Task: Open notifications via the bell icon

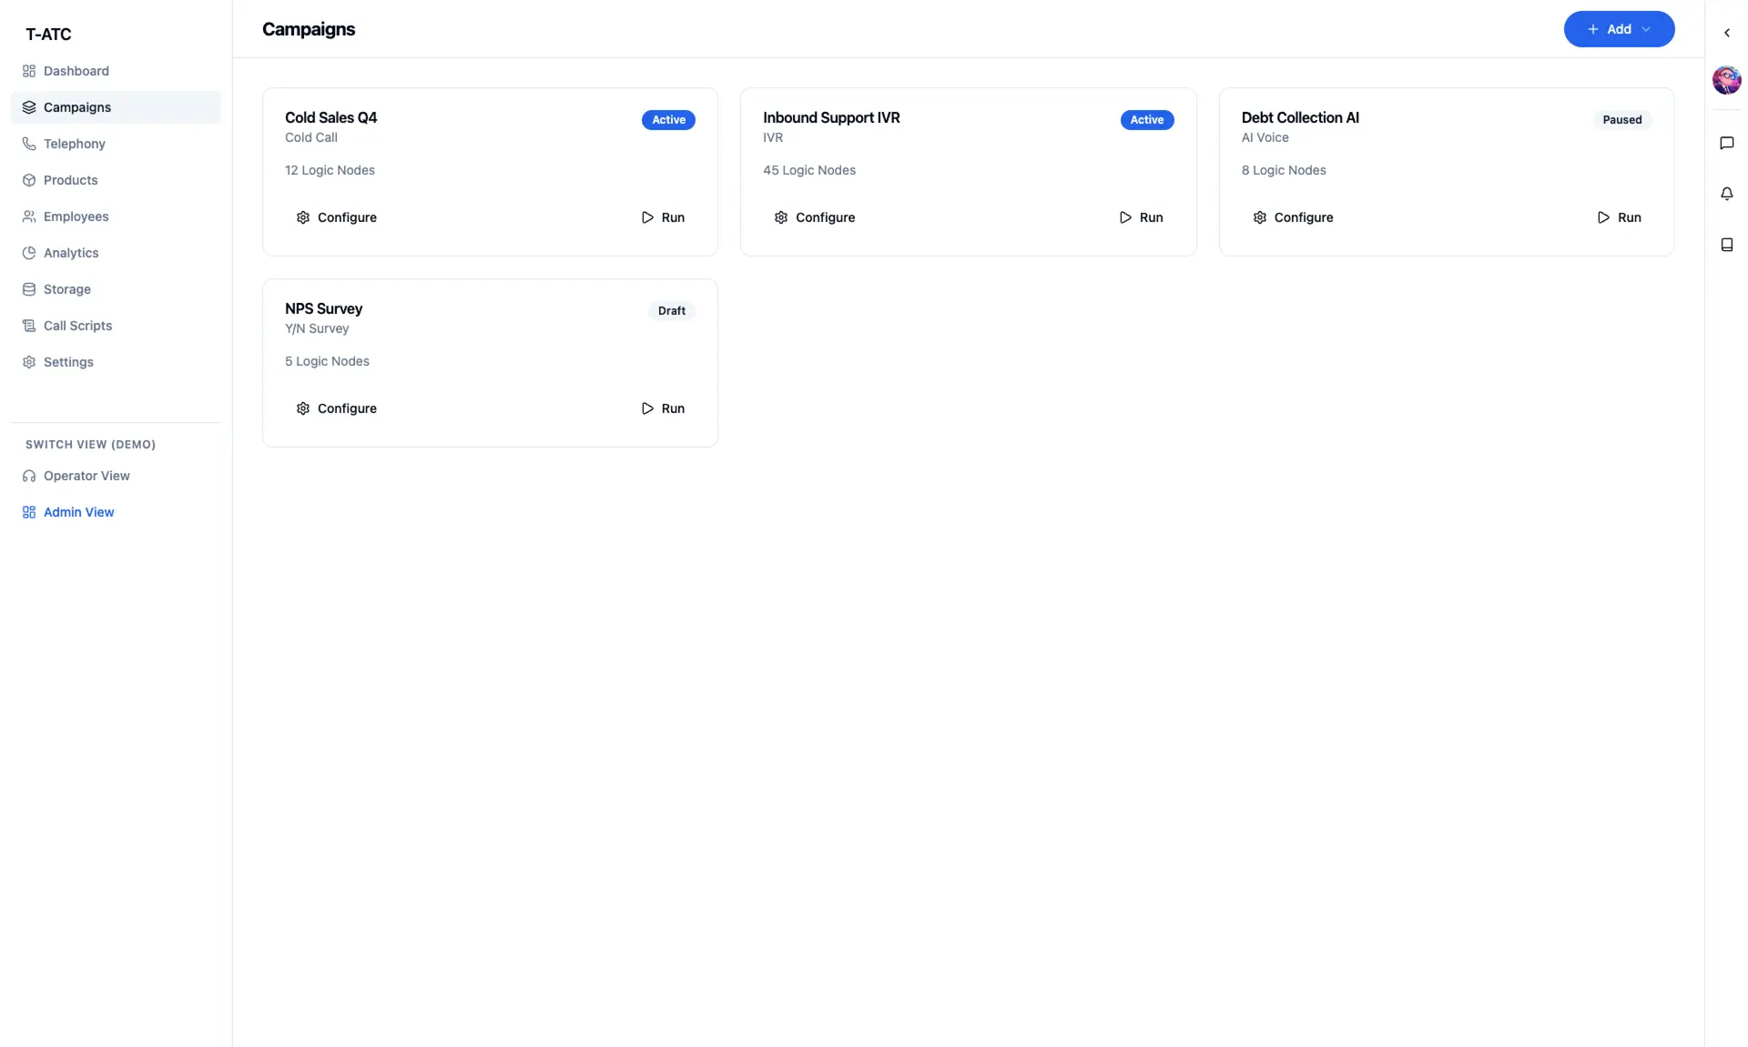Action: [x=1727, y=193]
